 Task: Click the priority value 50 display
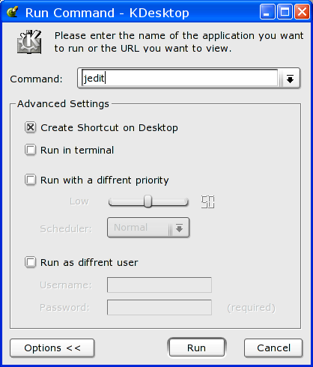[207, 201]
